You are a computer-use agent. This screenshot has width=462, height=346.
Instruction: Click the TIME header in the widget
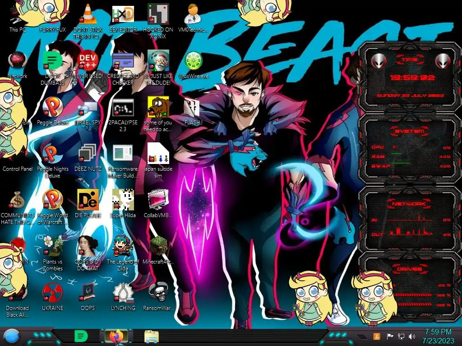pos(410,60)
